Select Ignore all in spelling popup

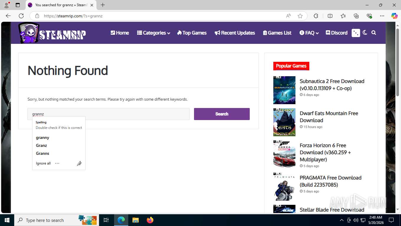43,163
